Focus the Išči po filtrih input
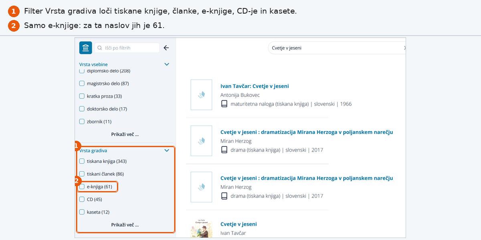The image size is (481, 240). click(x=127, y=48)
